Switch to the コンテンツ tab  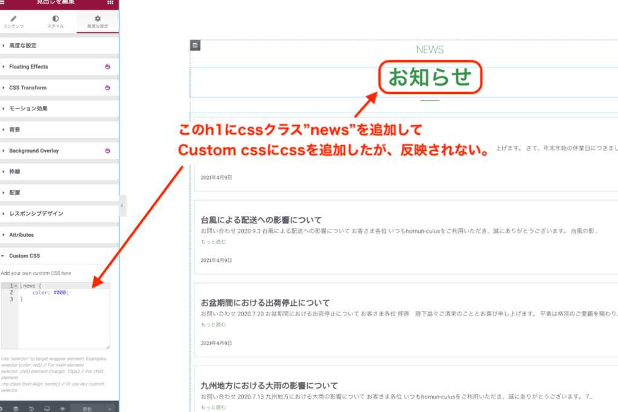13,22
